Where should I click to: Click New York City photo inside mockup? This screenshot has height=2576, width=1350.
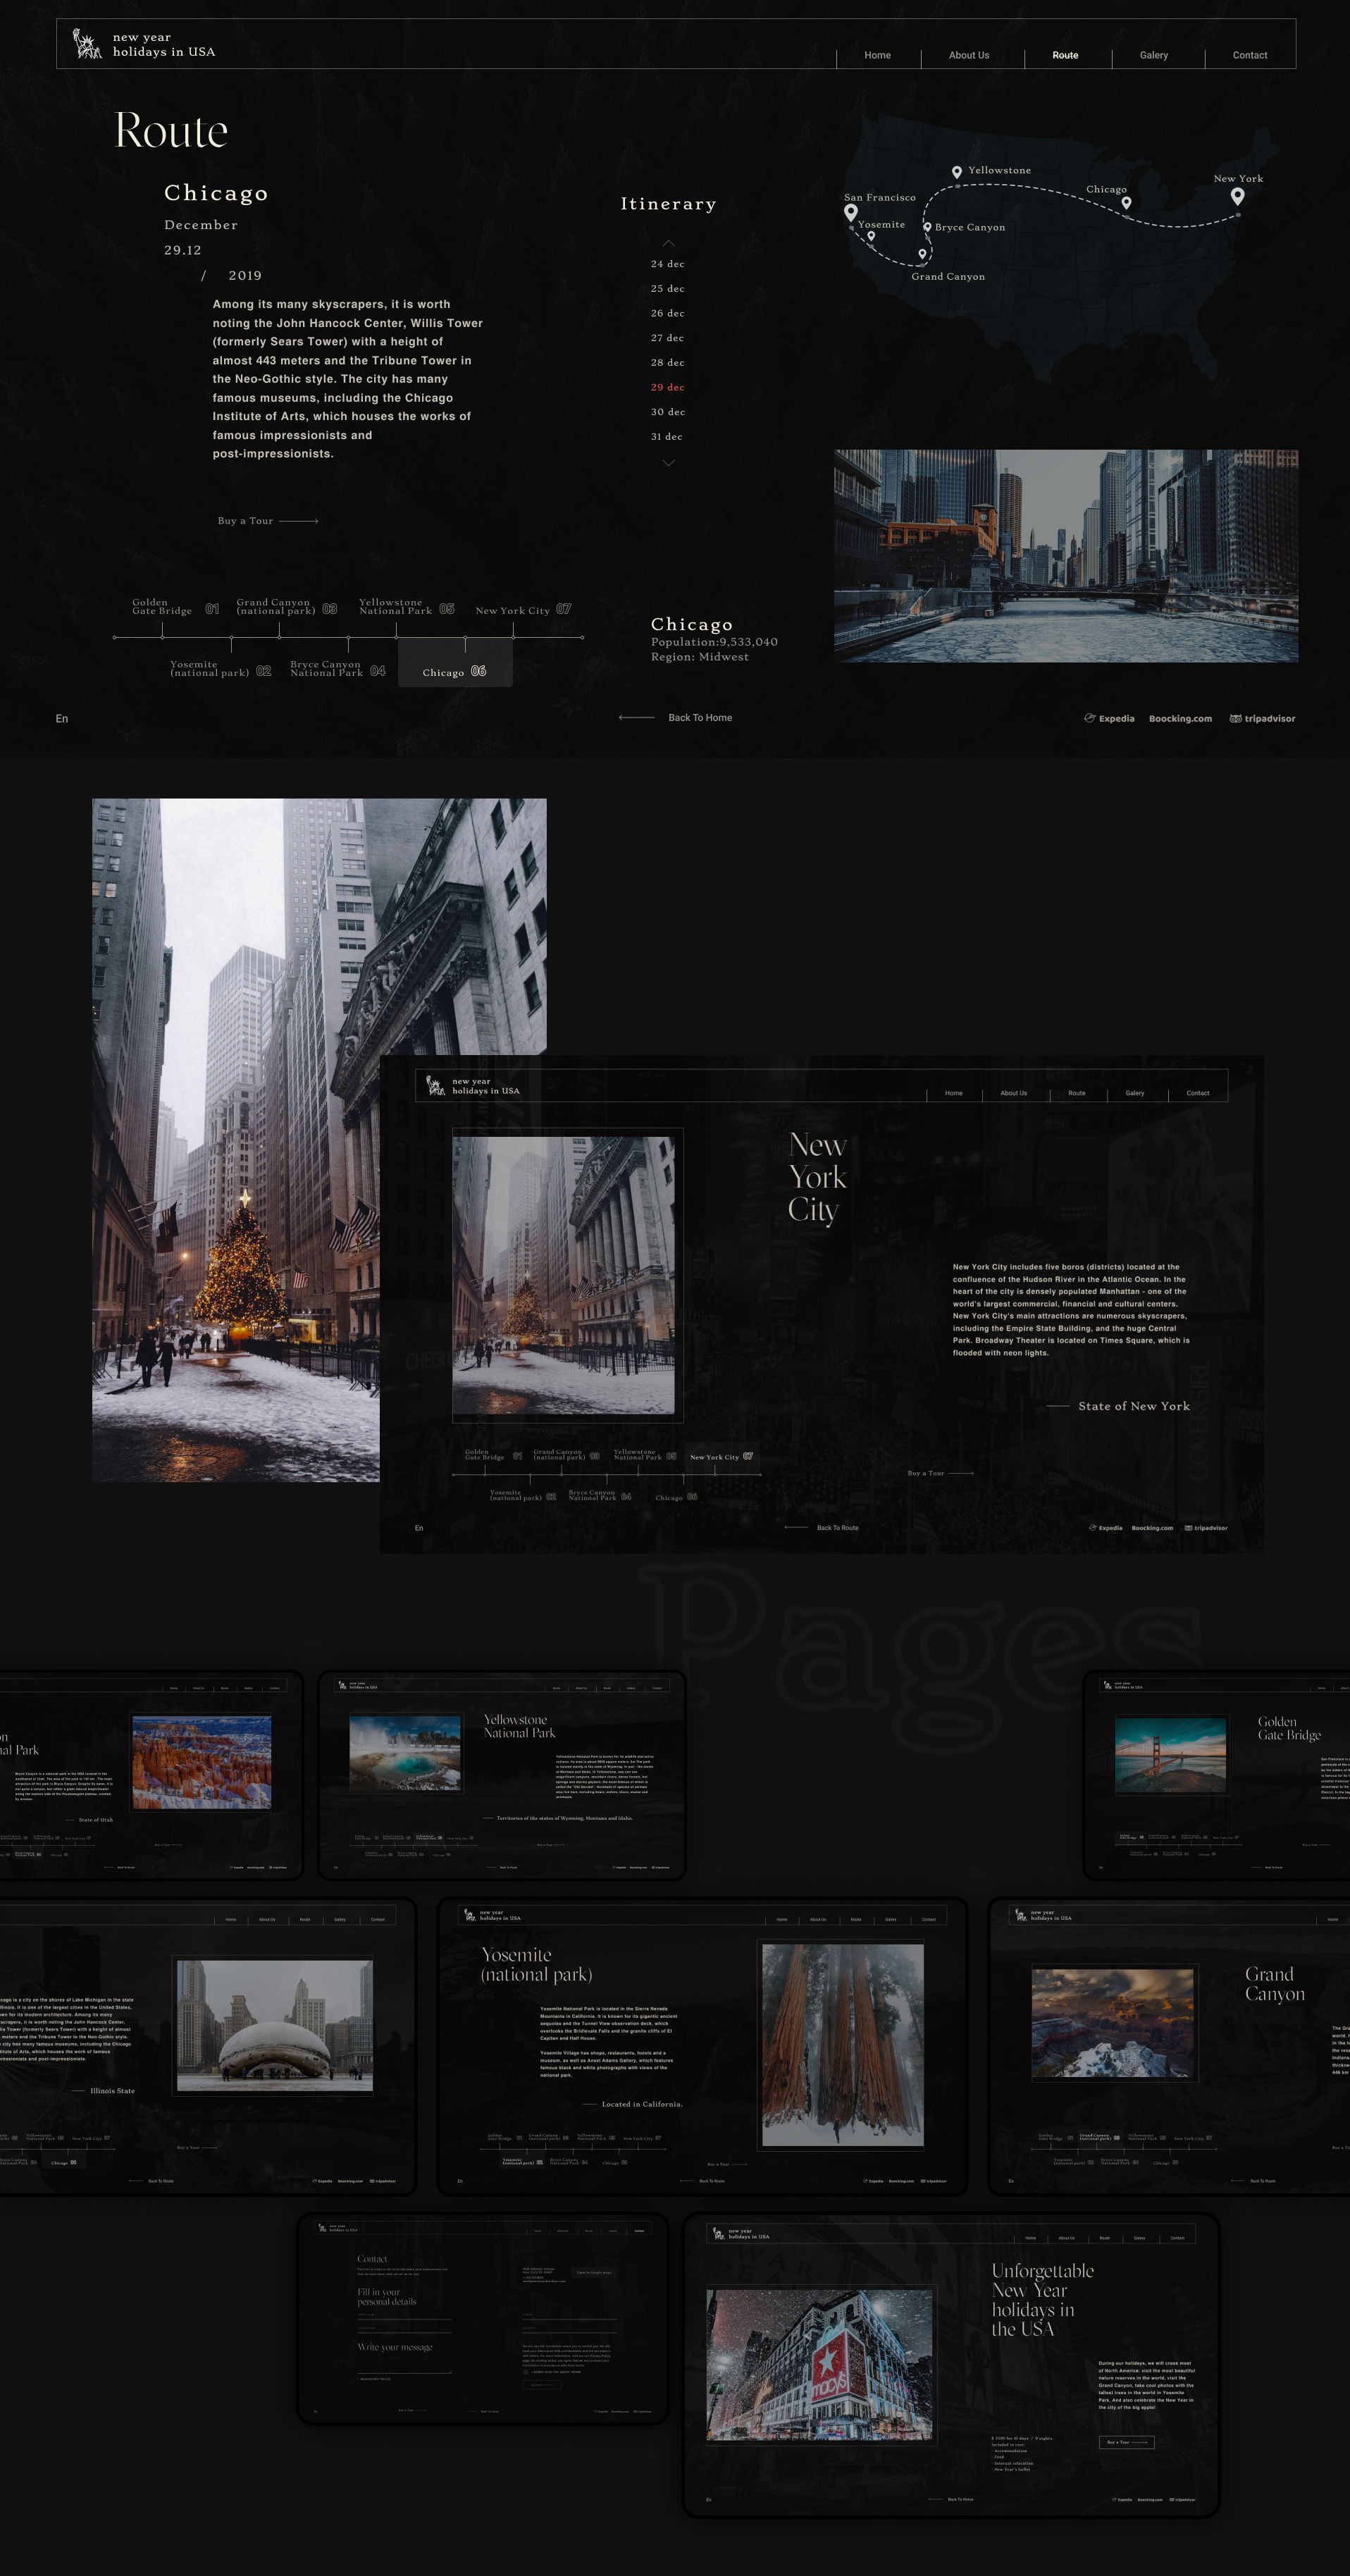click(x=563, y=1275)
